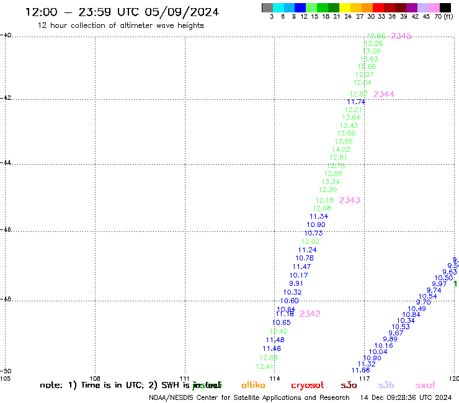This screenshot has height=403, width=459.
Task: Click the green value 12.02
Action: click(311, 241)
